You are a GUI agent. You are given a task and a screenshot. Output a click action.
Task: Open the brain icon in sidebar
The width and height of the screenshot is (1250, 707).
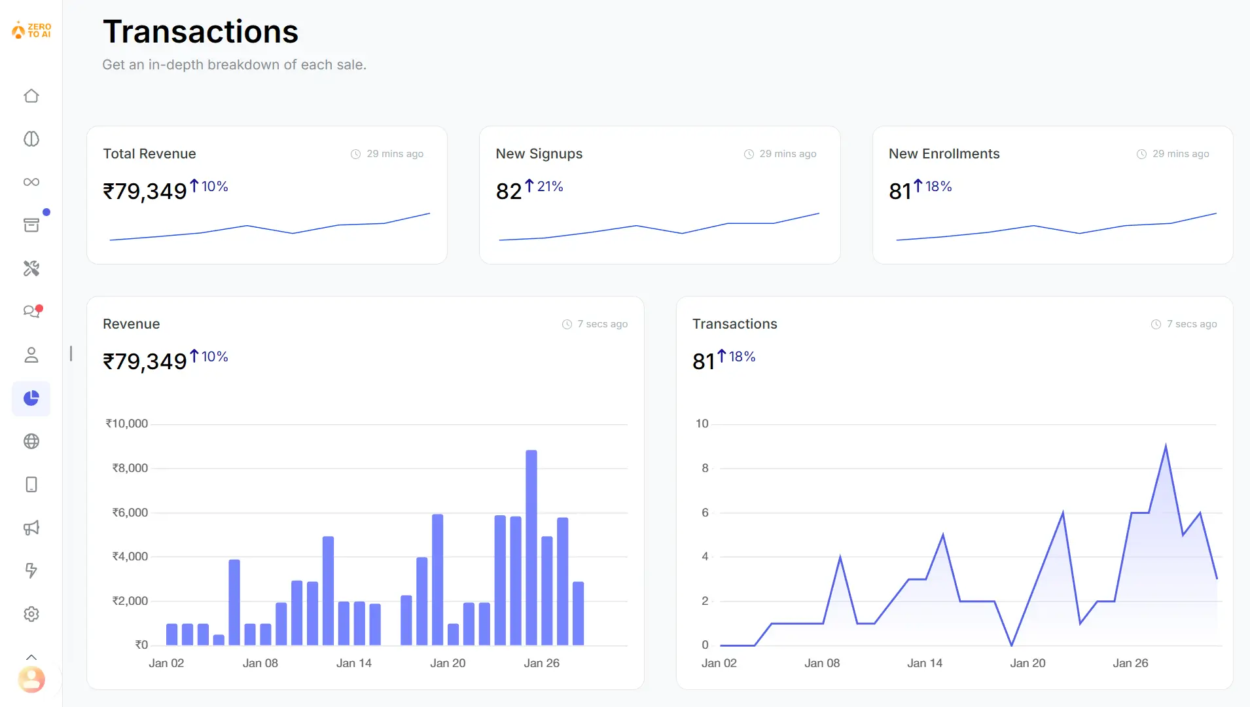coord(31,139)
